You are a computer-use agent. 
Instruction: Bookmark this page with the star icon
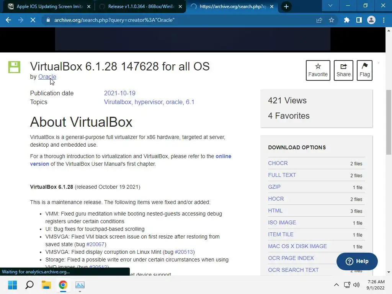tap(332, 20)
